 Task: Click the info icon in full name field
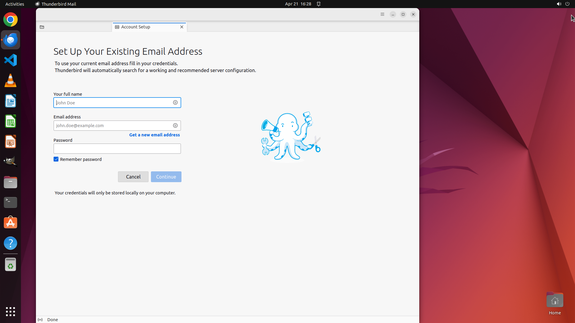click(x=175, y=103)
